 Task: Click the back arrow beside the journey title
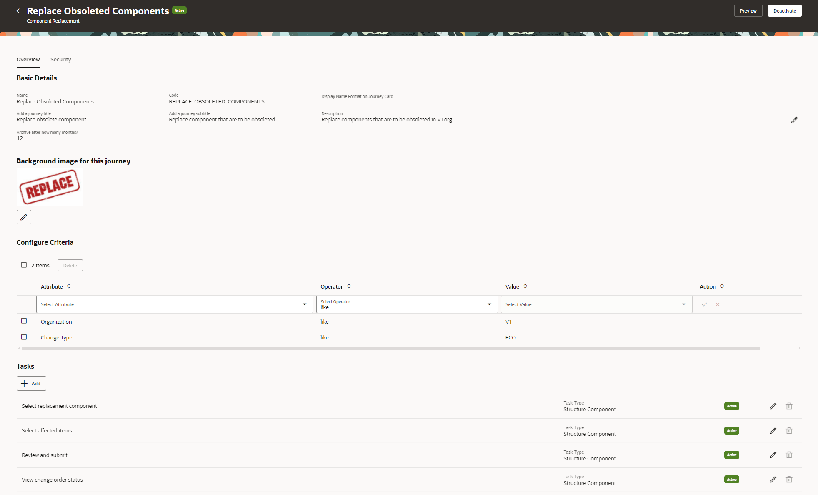click(x=18, y=11)
